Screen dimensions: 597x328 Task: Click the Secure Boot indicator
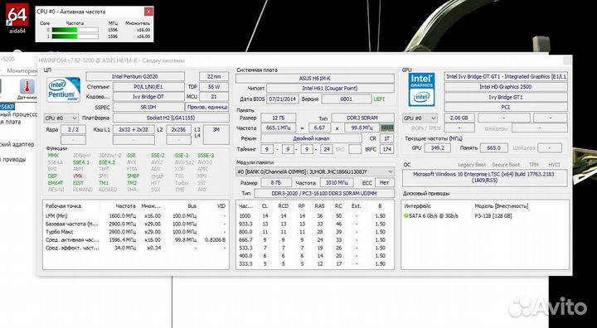click(x=506, y=165)
